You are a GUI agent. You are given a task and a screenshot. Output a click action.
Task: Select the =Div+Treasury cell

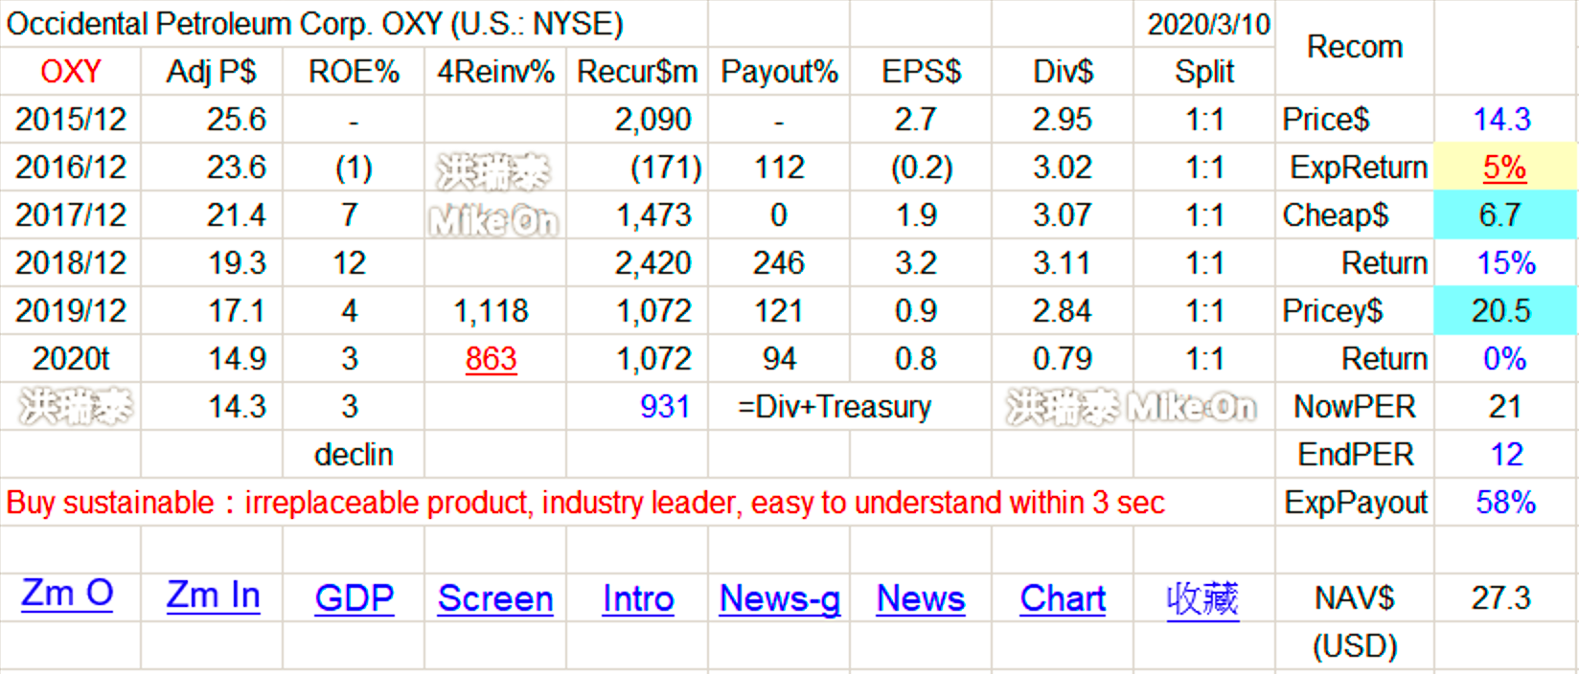(x=835, y=407)
